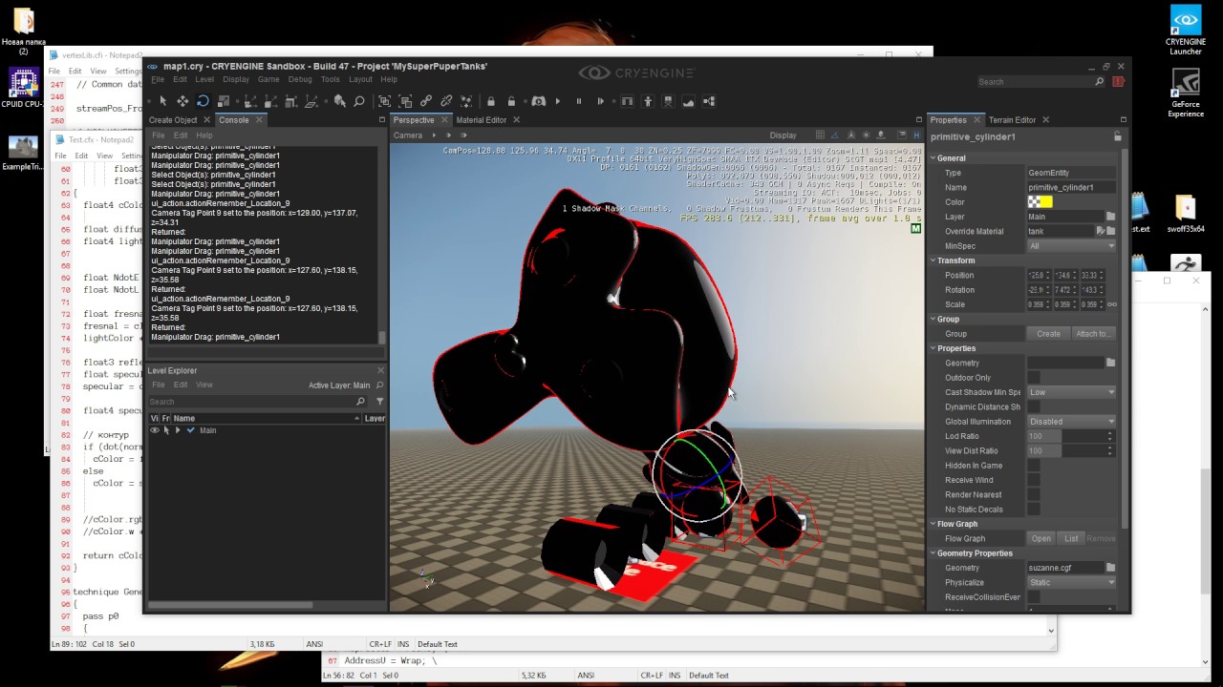Toggle the ReceiveCollisionEvents checkbox
1223x687 pixels.
click(x=1033, y=597)
